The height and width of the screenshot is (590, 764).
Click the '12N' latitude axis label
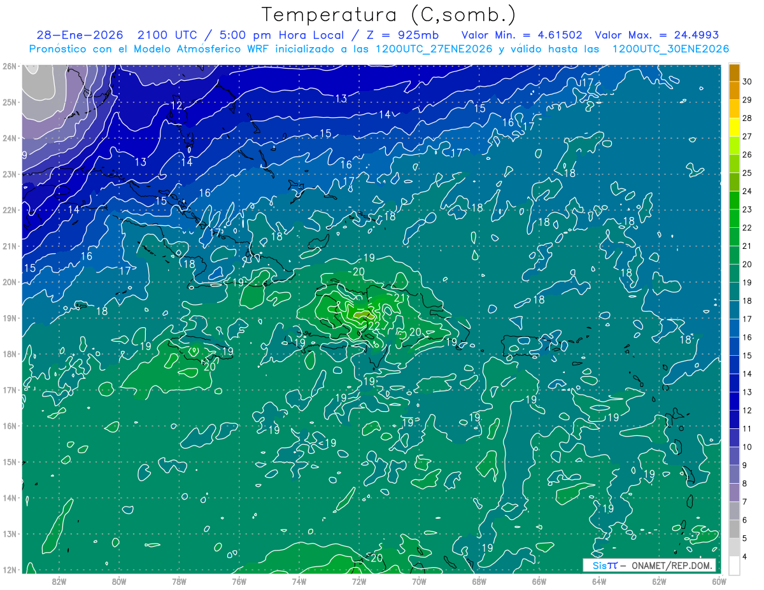point(9,570)
